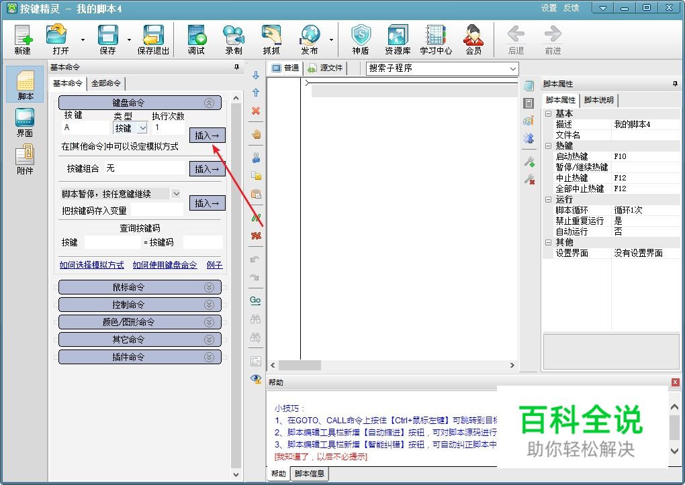Save the script with the 保存 icon
The width and height of the screenshot is (685, 485).
pyautogui.click(x=107, y=40)
